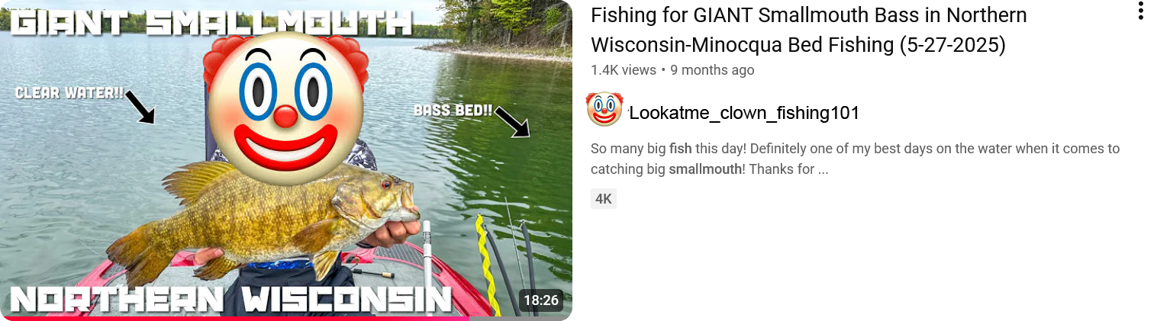Click the 1.4K views count
1157x321 pixels.
[624, 70]
